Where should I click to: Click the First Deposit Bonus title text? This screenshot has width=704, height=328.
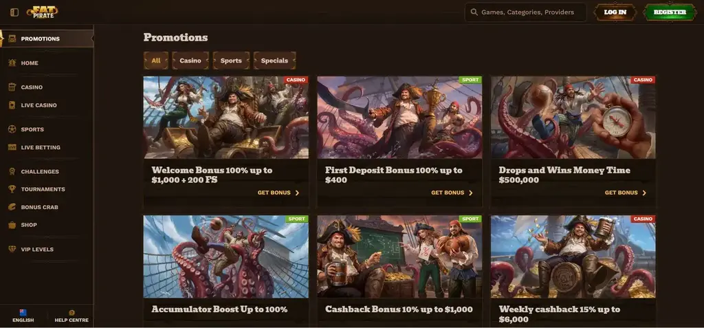pyautogui.click(x=394, y=175)
